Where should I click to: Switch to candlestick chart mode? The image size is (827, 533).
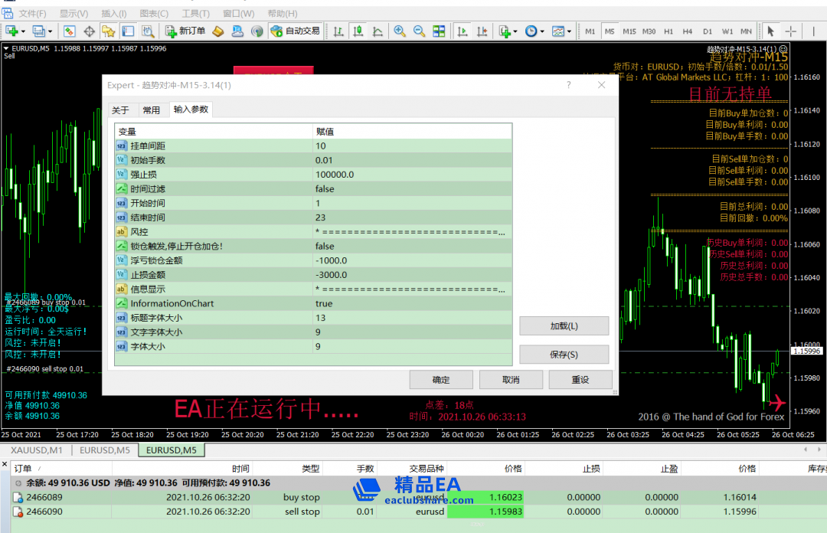[358, 31]
